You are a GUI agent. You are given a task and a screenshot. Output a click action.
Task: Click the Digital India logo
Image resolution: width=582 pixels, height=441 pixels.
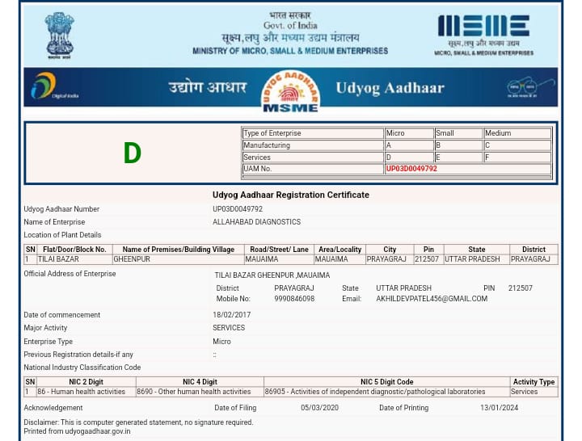point(55,86)
